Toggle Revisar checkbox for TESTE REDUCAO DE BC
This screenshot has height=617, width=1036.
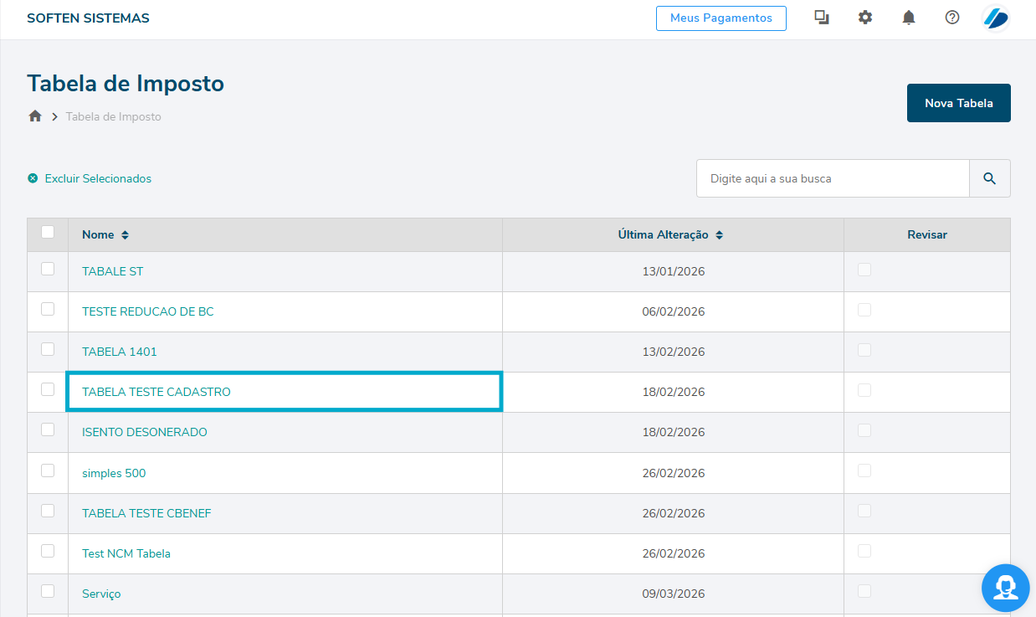tap(864, 310)
